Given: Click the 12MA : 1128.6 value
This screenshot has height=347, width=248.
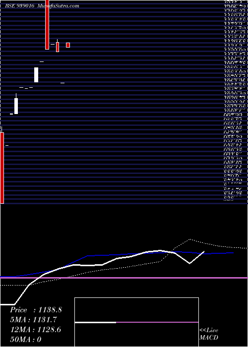Looking at the screenshot, I should coord(36,330).
